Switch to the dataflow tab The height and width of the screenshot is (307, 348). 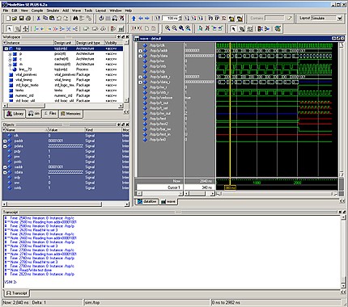pos(147,201)
